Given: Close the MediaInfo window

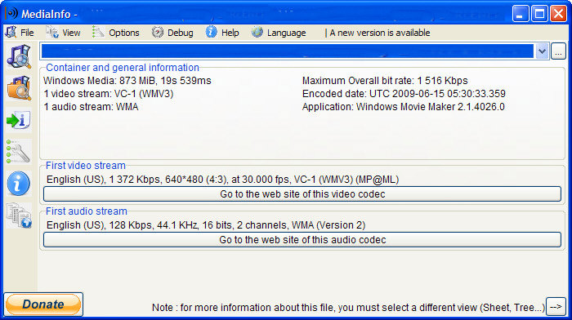Looking at the screenshot, I should click(x=558, y=14).
